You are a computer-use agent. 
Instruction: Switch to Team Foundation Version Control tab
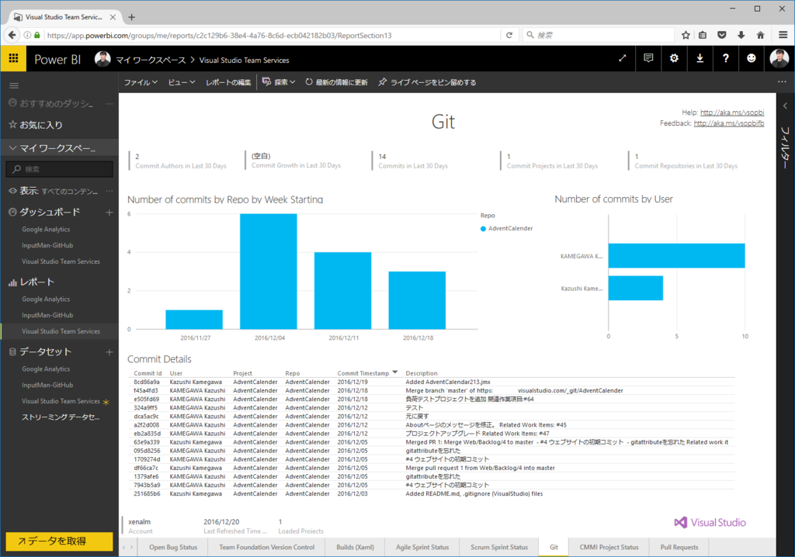pos(267,548)
